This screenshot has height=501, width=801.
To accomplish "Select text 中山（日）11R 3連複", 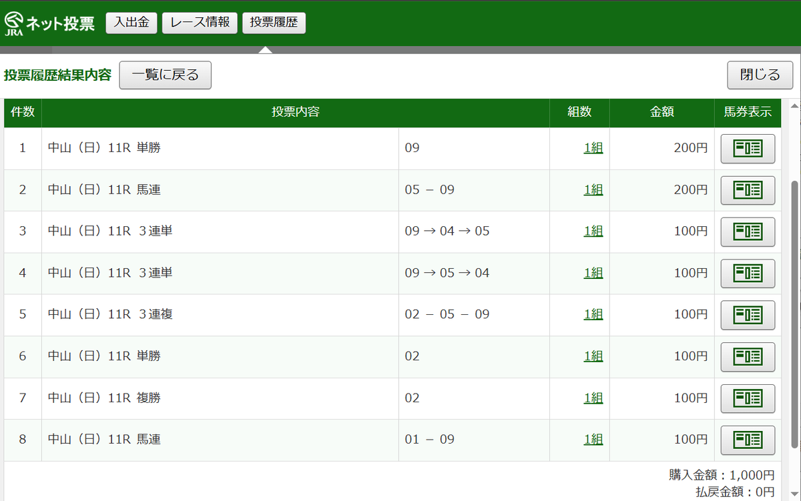I will pos(110,314).
